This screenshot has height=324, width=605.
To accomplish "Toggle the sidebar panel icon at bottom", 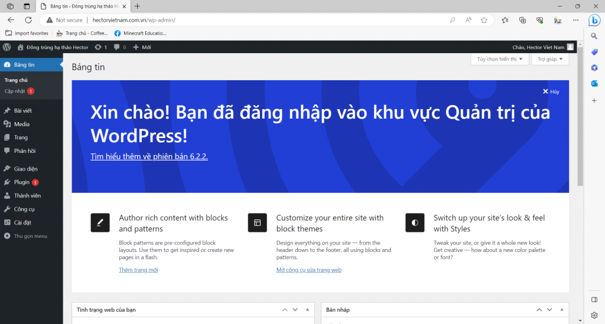I will 594,300.
